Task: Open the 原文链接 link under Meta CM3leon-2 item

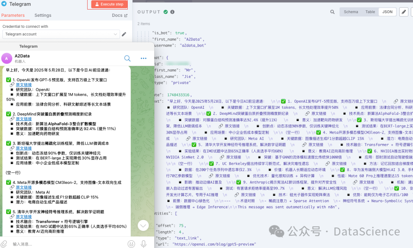Action: coord(24,187)
